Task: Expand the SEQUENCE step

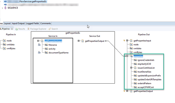Action: pos(2,8)
